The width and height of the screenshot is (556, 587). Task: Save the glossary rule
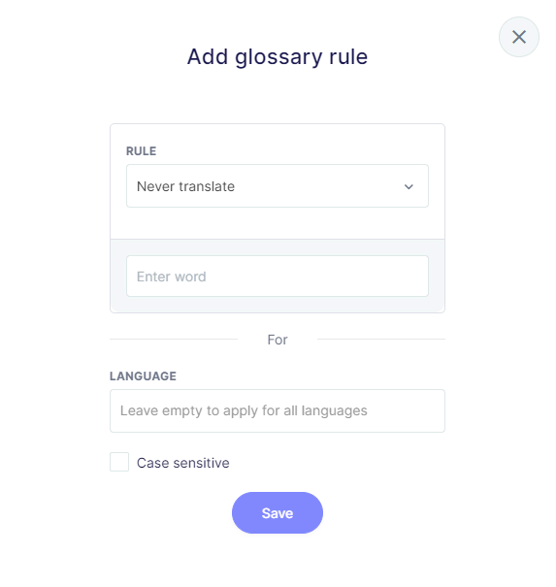278,513
